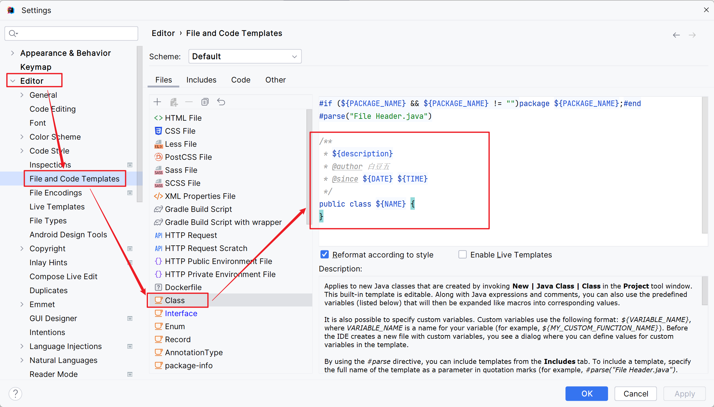Screen dimensions: 714x407
Task: Expand the Copyright subsection
Action: (22, 248)
